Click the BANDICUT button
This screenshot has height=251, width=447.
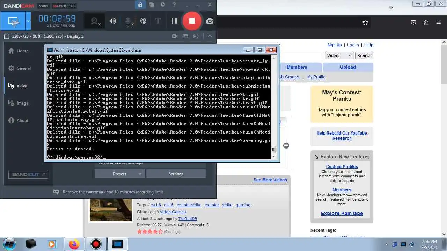click(28, 174)
